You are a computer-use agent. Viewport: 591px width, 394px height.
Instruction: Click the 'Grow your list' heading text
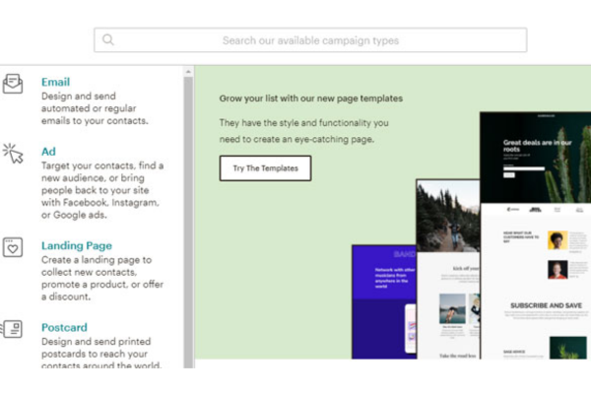pyautogui.click(x=311, y=98)
